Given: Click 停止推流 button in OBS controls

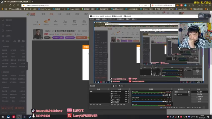Looking at the screenshot, I should (x=200, y=92).
